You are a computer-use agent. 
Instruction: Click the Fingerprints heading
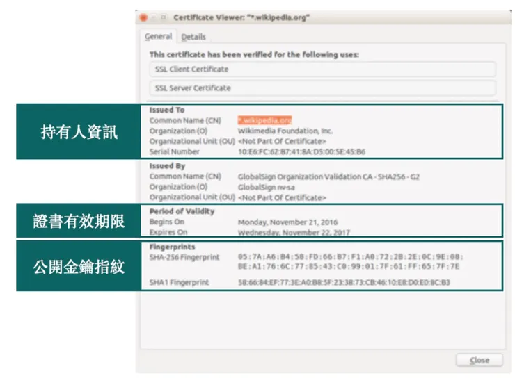pos(172,247)
